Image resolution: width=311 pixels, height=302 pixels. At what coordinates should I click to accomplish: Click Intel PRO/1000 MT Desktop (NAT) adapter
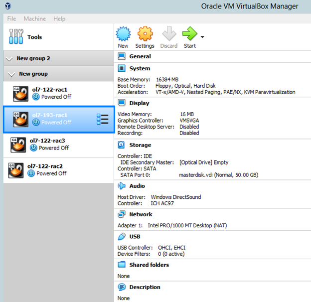coord(187,226)
